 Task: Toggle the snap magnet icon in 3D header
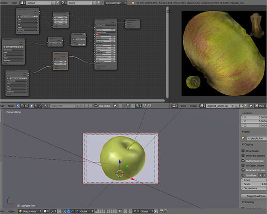click(130, 211)
